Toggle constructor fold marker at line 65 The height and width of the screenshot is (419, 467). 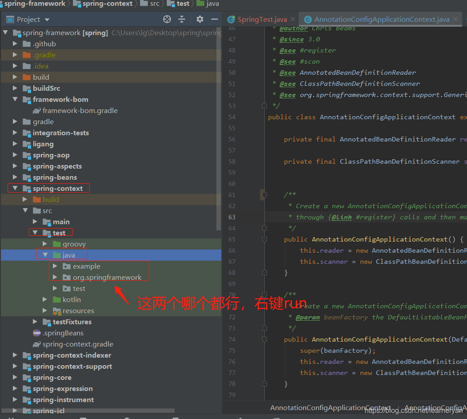pos(264,239)
